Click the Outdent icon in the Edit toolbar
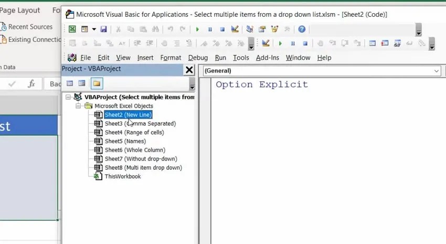The width and height of the screenshot is (446, 244). [150, 43]
